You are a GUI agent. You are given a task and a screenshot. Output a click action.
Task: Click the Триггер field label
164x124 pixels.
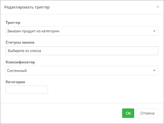pos(13,23)
